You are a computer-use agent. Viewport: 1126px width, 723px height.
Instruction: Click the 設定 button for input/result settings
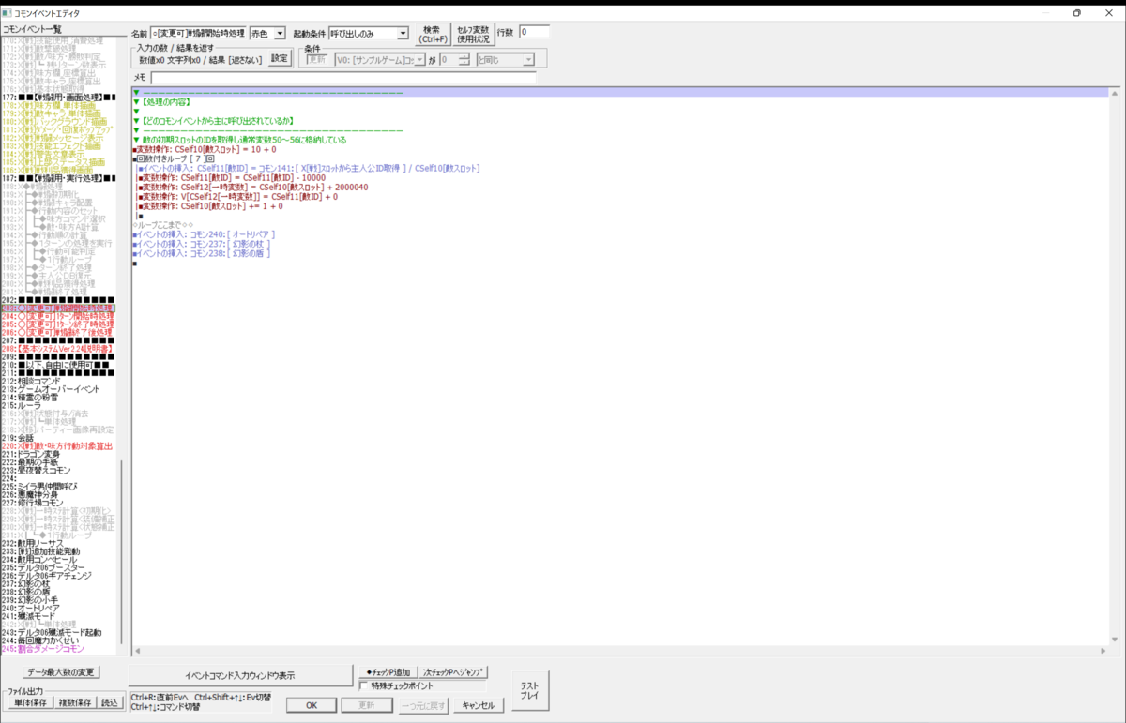(280, 58)
